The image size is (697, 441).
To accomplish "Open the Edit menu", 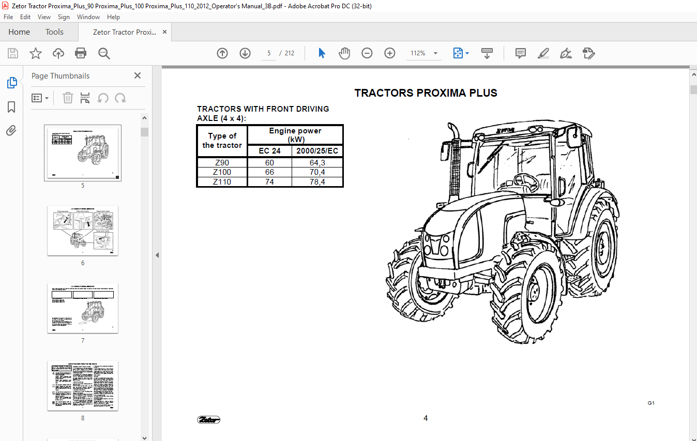I will [x=25, y=17].
